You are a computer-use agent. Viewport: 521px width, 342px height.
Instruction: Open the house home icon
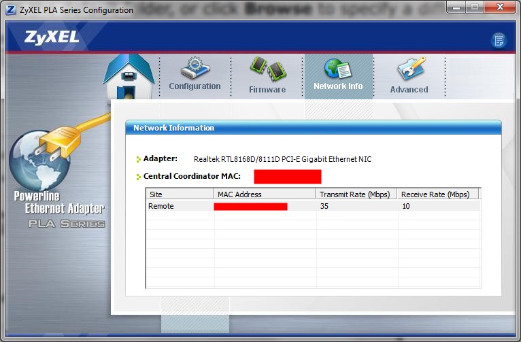(129, 77)
